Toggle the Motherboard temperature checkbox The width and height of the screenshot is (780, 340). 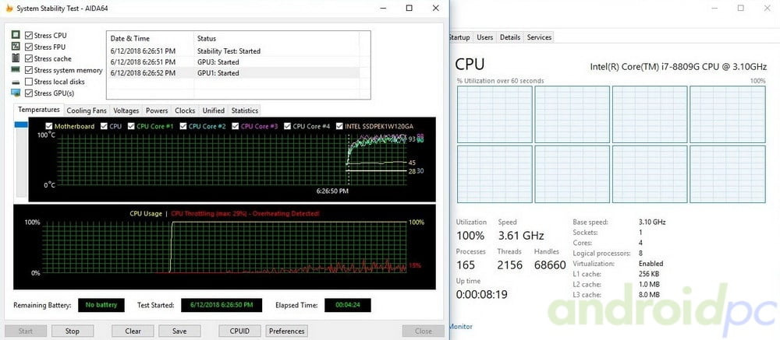(49, 126)
